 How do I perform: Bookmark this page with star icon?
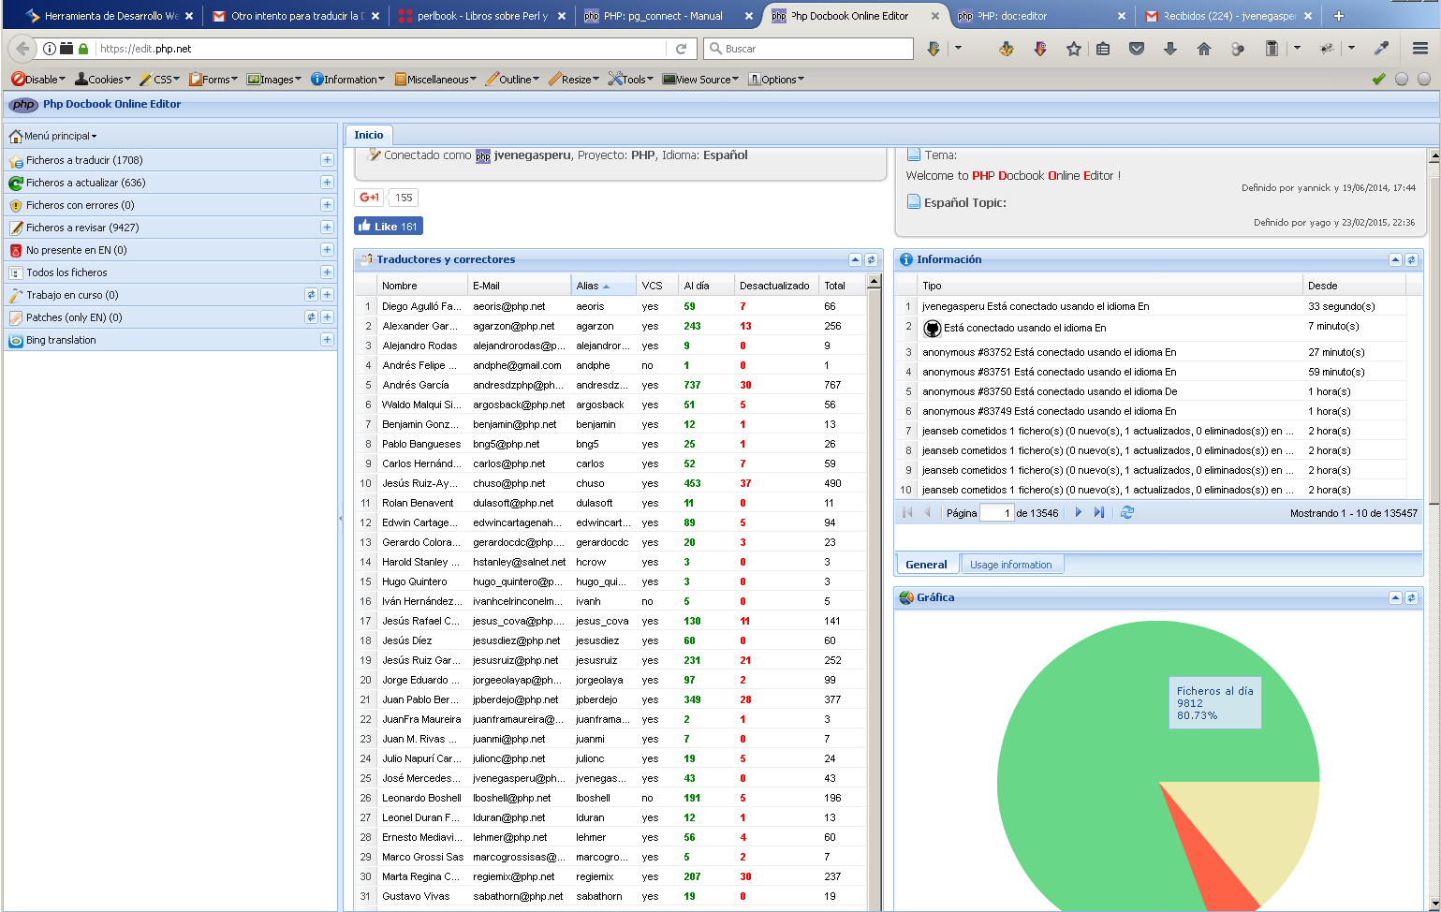1073,49
